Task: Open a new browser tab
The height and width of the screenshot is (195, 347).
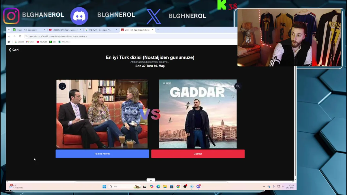Action: [x=158, y=30]
